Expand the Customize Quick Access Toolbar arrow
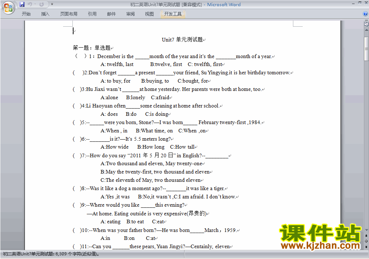Image resolution: width=369 pixels, height=259 pixels. (x=52, y=4)
